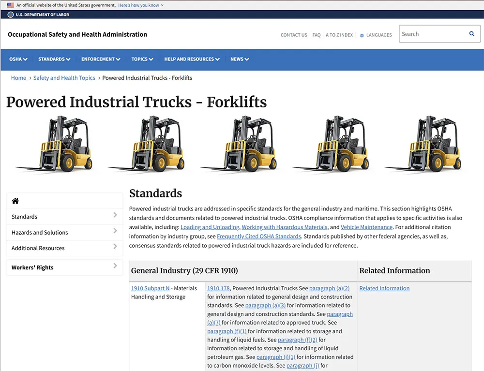Open the NEWS dropdown menu

[239, 59]
